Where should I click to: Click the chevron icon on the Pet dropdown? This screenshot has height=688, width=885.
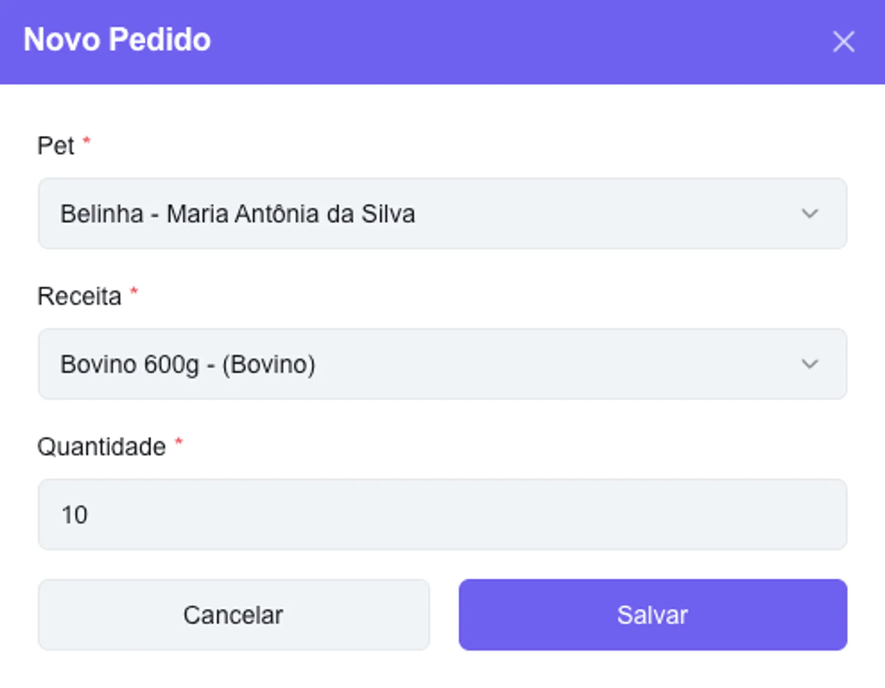click(809, 213)
